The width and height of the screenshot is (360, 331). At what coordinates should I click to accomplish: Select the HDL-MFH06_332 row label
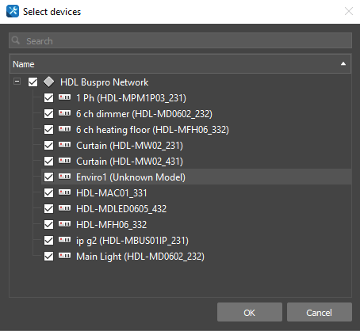click(x=111, y=225)
